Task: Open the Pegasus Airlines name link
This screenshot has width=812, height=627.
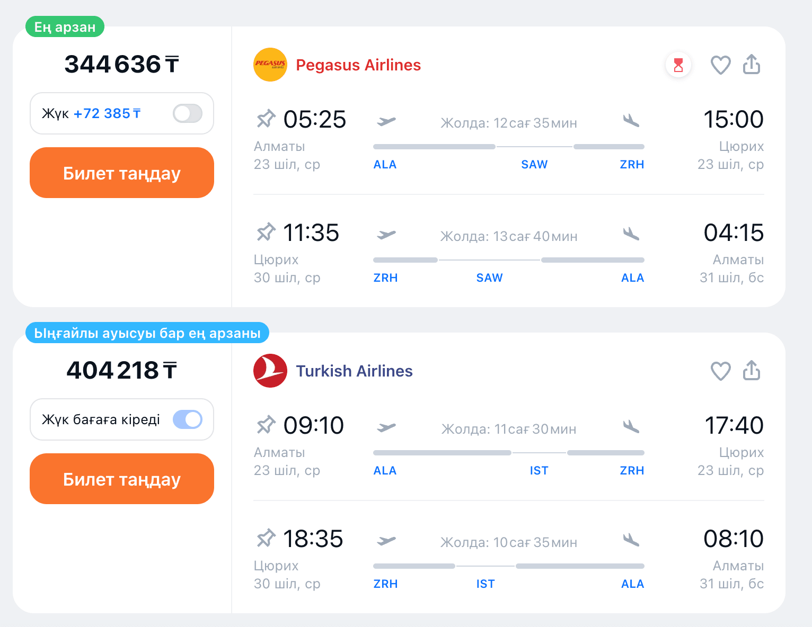Action: [358, 65]
